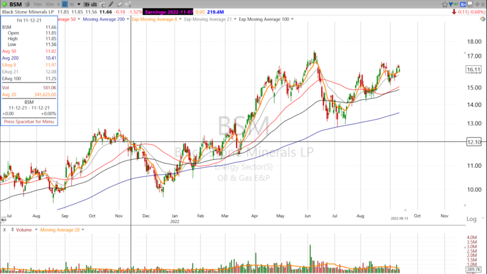Screen dimensions: 487x274
Task: Click the move chart crosshair icon
Action: tap(477, 5)
